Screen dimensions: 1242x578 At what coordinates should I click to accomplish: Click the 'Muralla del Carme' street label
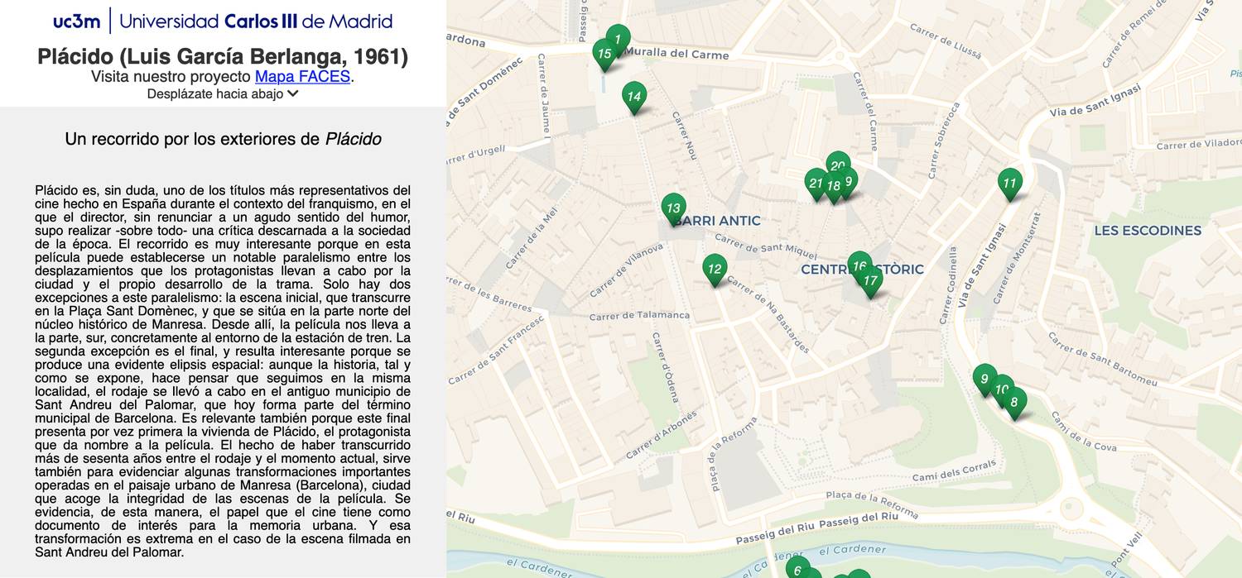point(676,54)
